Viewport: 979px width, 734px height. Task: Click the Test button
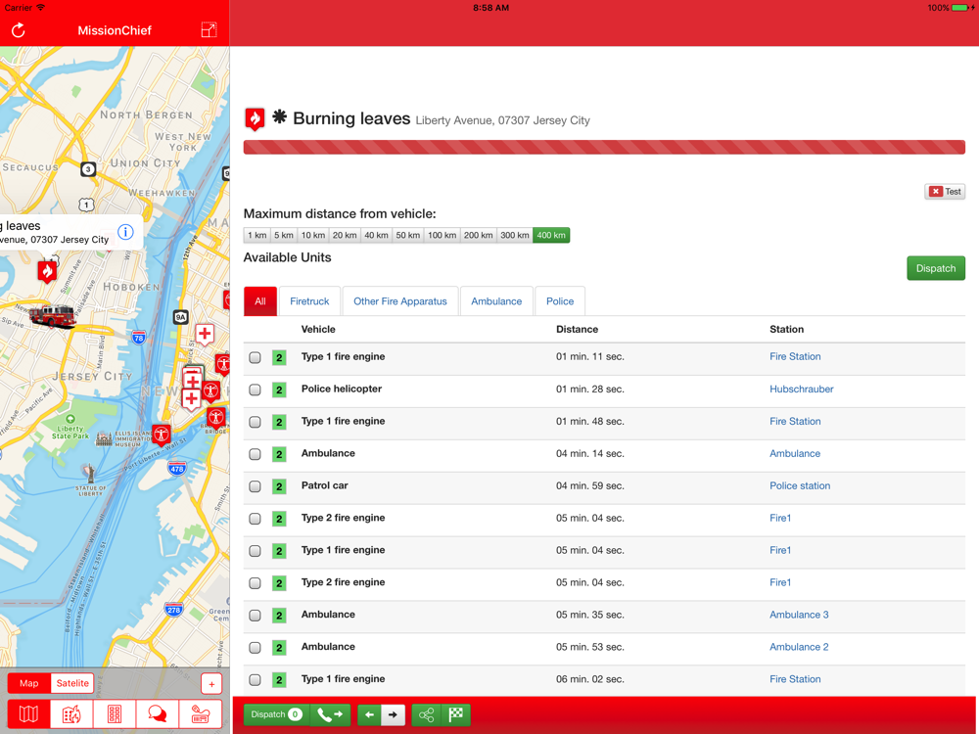click(946, 192)
